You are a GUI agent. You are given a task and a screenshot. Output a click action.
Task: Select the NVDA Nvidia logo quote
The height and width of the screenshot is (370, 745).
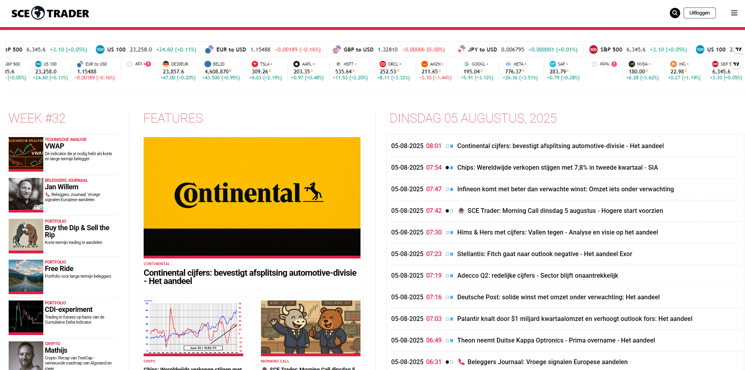(x=642, y=71)
